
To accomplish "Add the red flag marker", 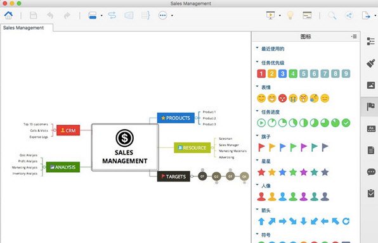I will tap(261, 147).
